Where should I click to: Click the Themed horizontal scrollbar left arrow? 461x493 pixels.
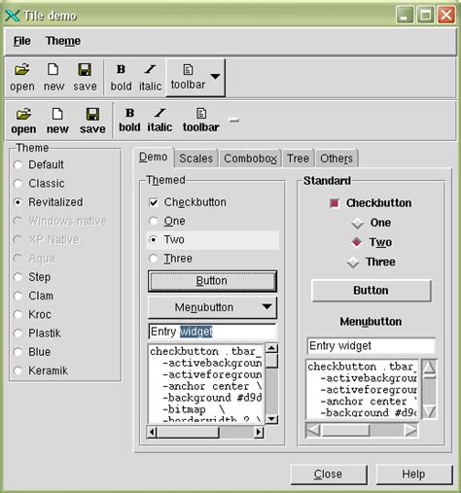coord(152,432)
